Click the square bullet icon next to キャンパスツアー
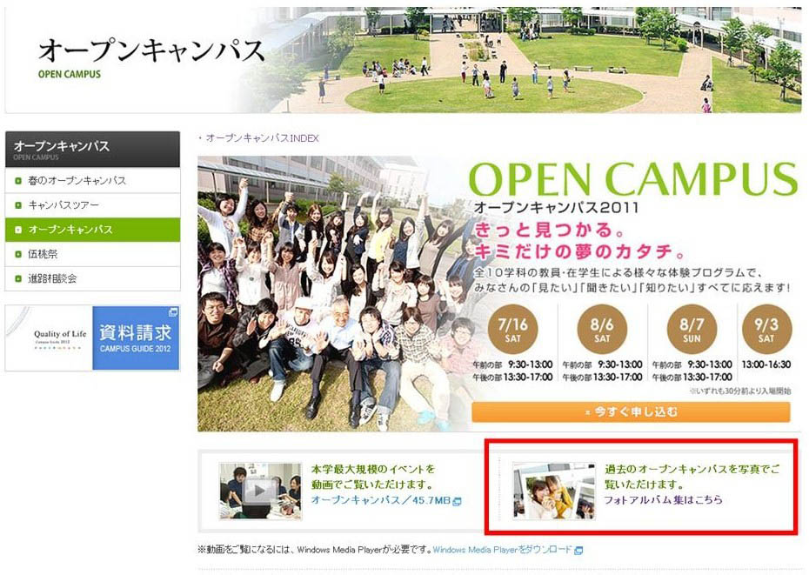 click(x=18, y=205)
